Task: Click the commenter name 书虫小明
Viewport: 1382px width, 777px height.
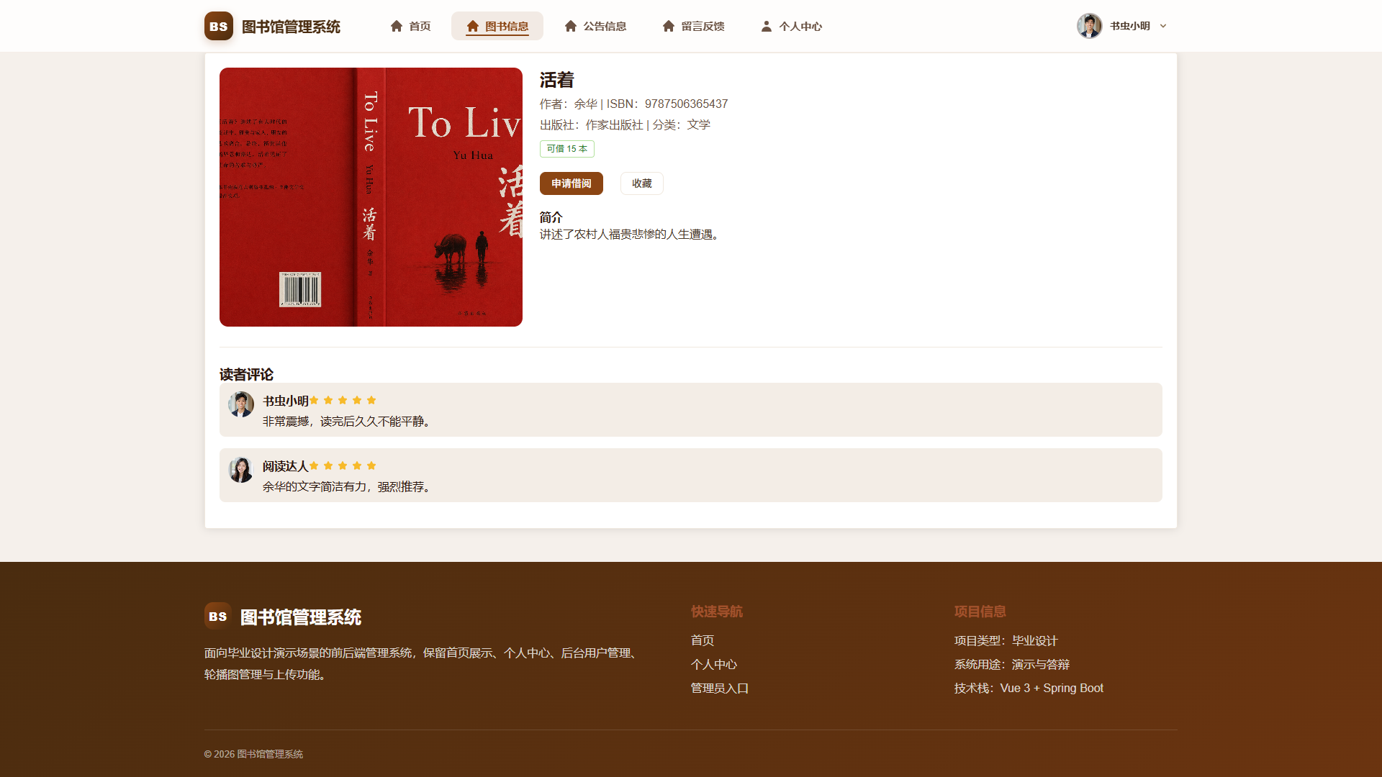Action: pyautogui.click(x=286, y=401)
